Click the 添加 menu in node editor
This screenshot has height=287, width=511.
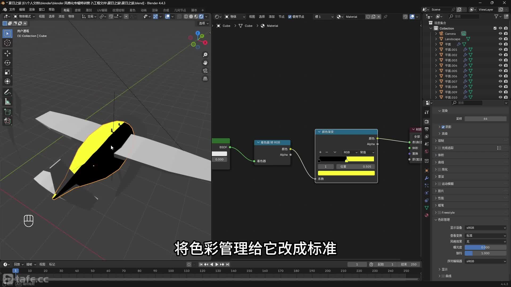coord(272,17)
